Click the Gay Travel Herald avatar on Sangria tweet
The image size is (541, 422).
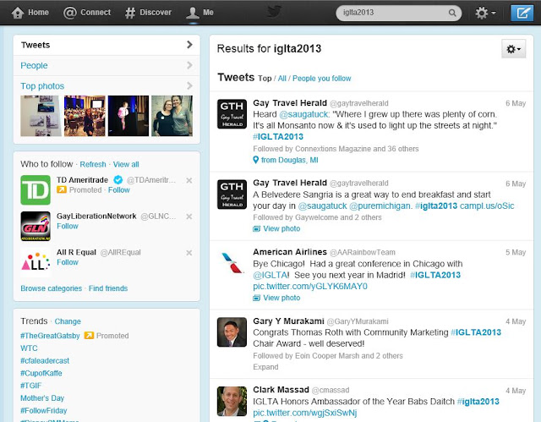(232, 195)
